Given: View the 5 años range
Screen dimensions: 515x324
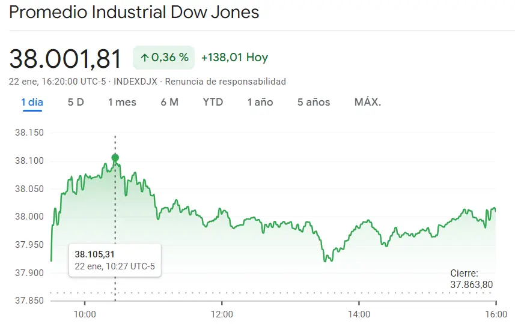Looking at the screenshot, I should (314, 103).
